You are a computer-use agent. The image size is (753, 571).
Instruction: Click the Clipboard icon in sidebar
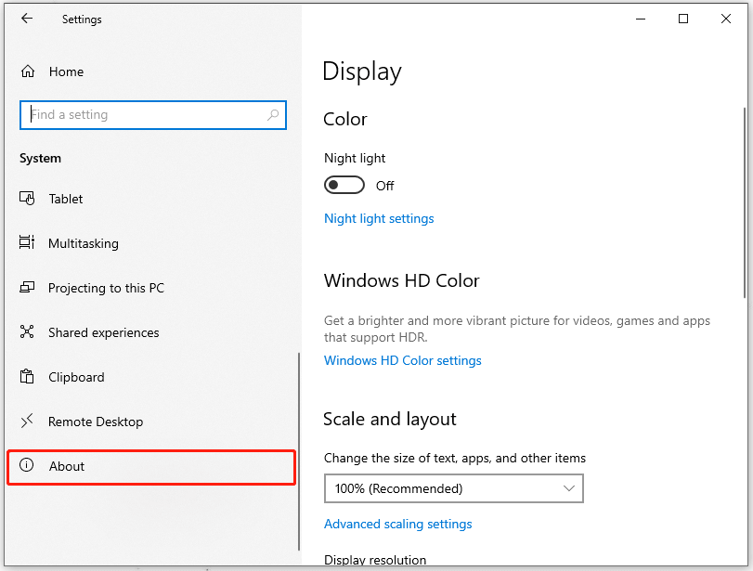(27, 376)
